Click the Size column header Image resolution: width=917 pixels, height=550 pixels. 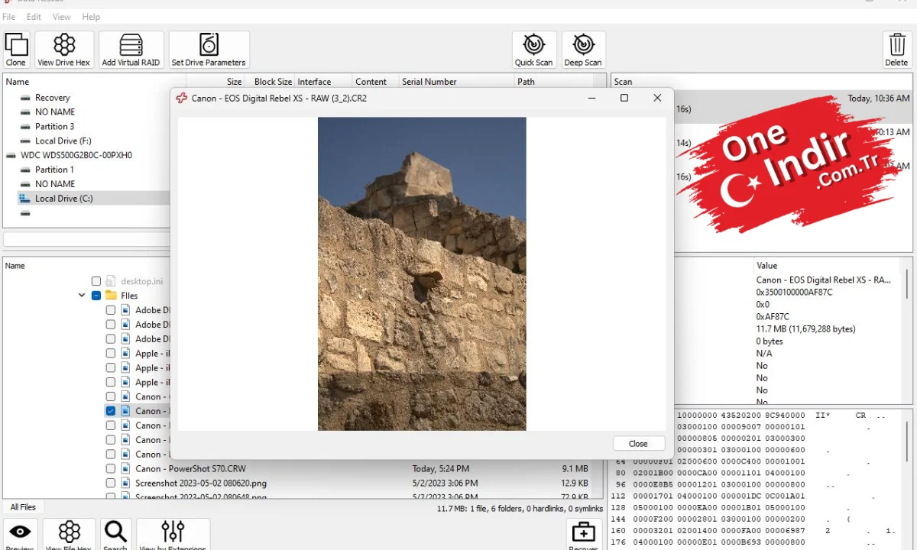(234, 82)
